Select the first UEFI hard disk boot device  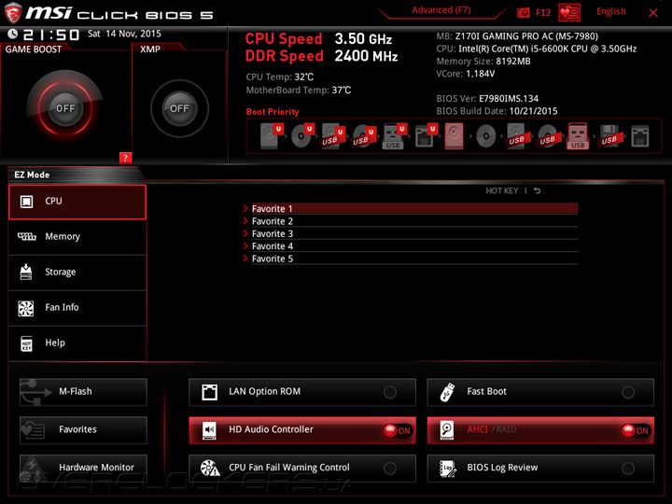(272, 136)
